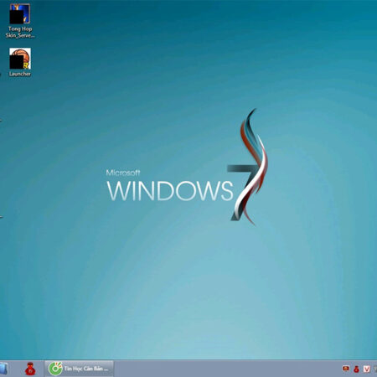Open the red V tray icon

pos(367,369)
